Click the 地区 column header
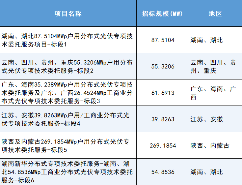Screen dimensions: 242x185 click(x=215, y=14)
